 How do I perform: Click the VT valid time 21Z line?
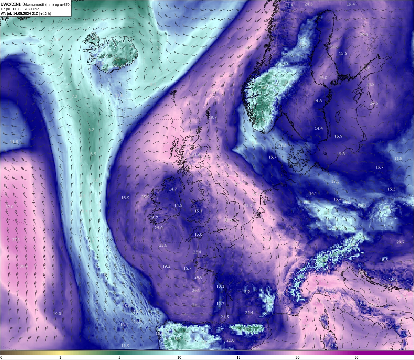pyautogui.click(x=26, y=14)
